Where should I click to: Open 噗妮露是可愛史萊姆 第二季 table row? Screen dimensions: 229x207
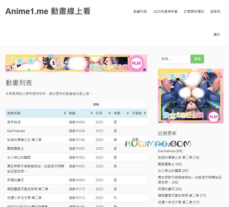tap(28, 189)
